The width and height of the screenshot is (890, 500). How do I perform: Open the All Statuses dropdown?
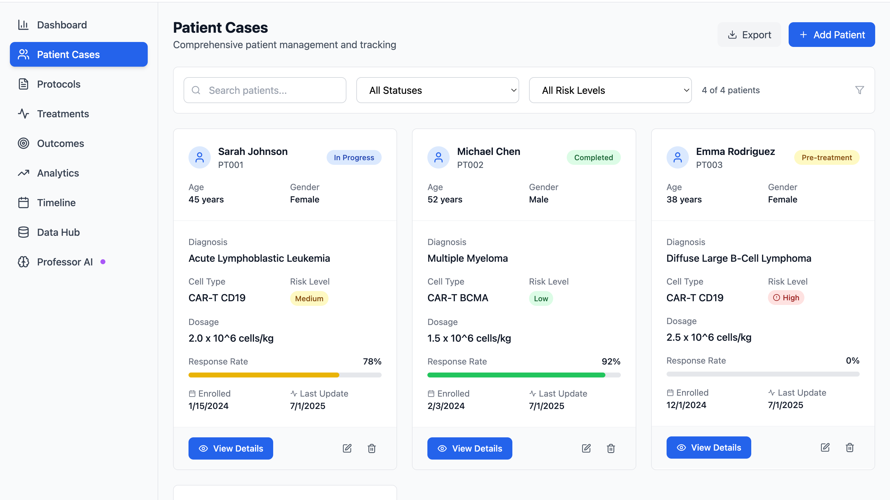437,90
